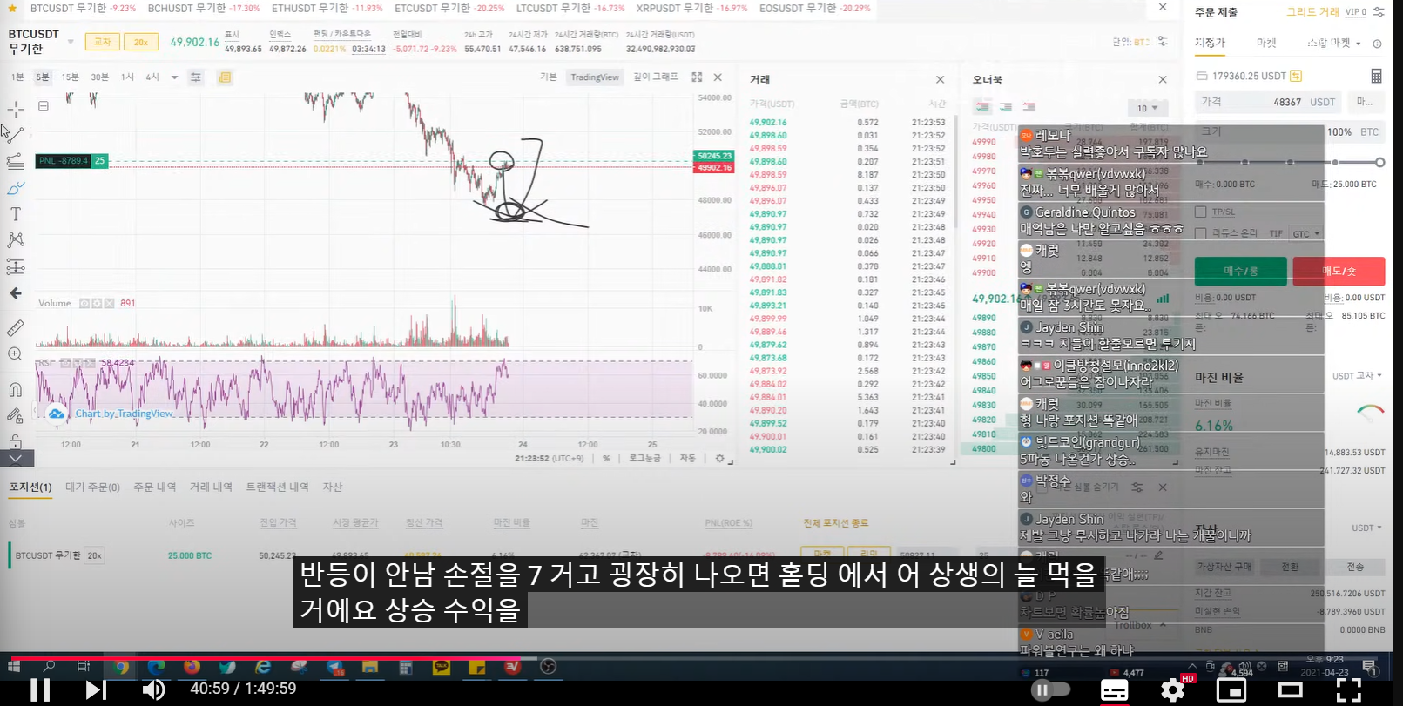Open 스탑 마켓 order type dropdown
Image resolution: width=1403 pixels, height=706 pixels.
point(1334,43)
